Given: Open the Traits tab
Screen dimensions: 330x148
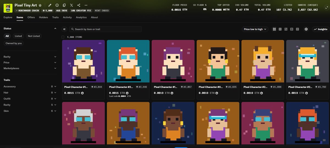Looking at the screenshot, I should tap(56, 17).
